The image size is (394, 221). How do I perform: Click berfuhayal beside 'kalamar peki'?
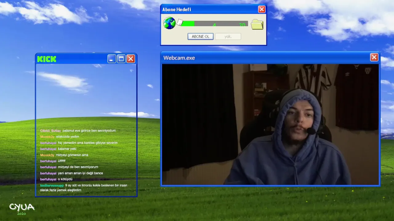[x=48, y=149]
